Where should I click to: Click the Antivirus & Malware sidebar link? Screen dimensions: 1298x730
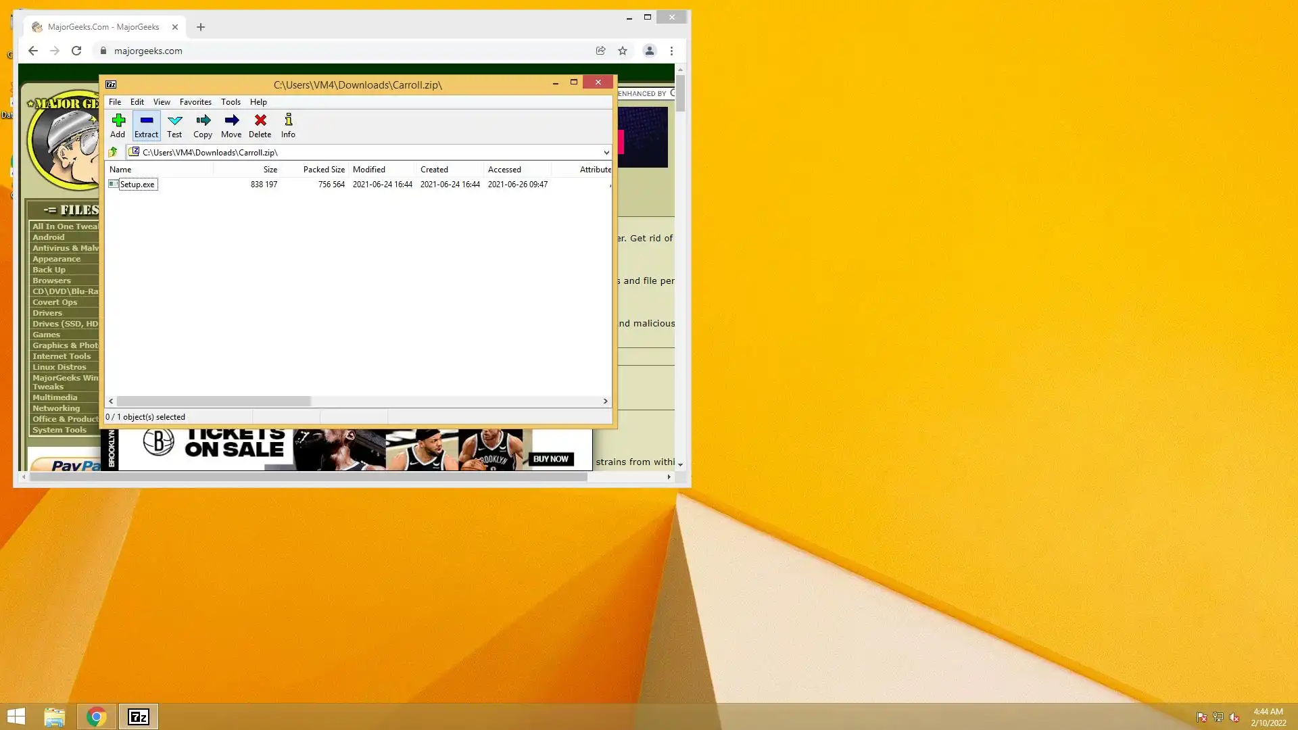65,248
